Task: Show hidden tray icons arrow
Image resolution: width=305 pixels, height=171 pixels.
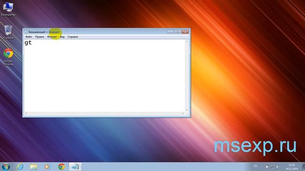Action: (262, 167)
